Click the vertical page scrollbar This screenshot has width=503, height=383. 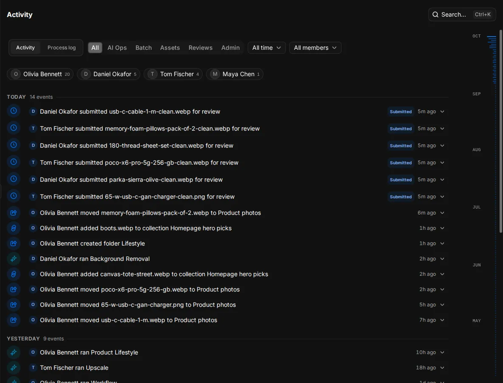tap(501, 131)
